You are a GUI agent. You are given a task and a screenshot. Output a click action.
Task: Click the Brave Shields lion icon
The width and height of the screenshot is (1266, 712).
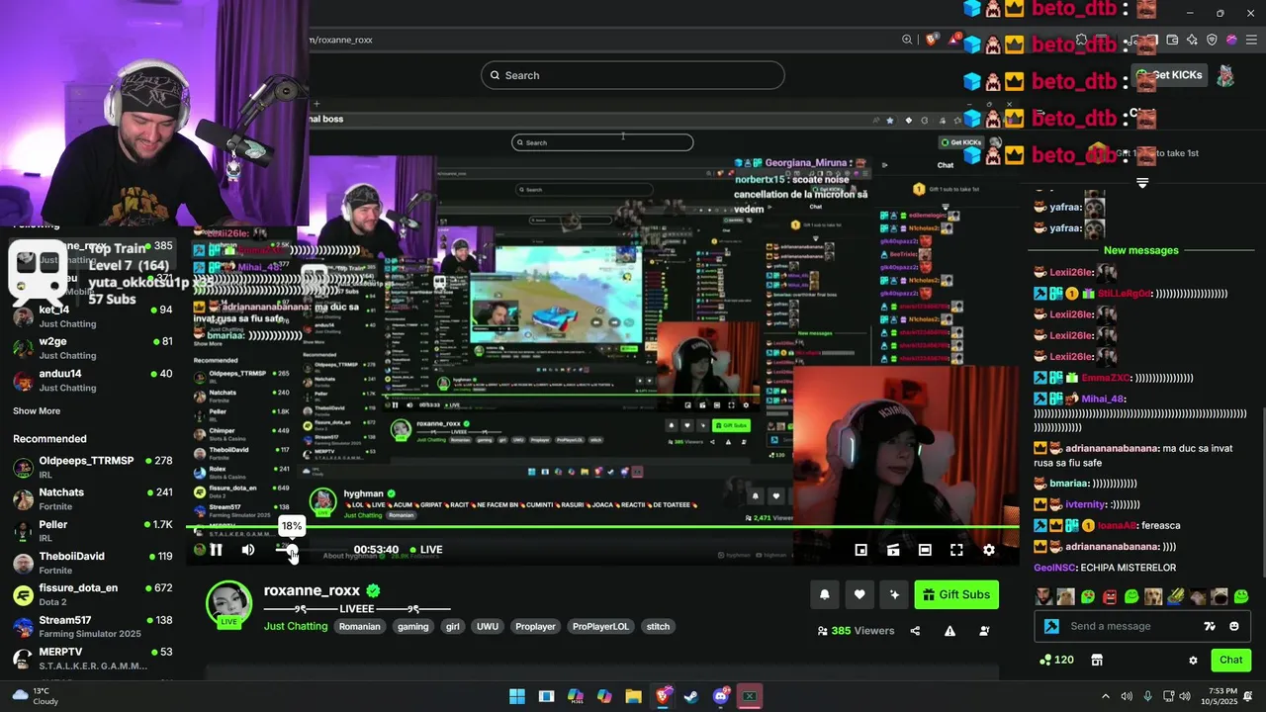931,40
